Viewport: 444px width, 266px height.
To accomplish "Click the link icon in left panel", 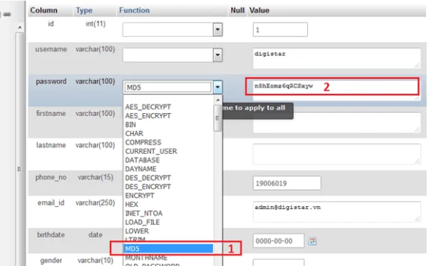I will click(7, 14).
